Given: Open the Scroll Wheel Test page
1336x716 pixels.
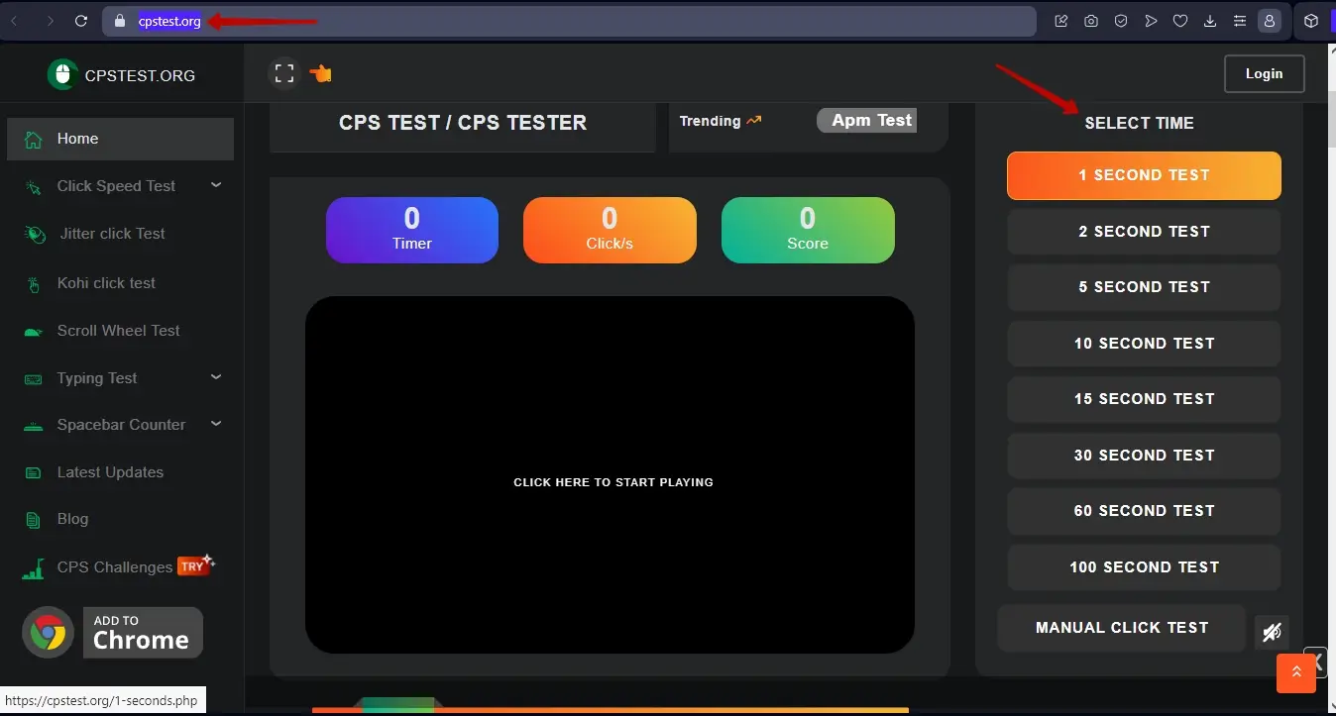Looking at the screenshot, I should [x=118, y=331].
